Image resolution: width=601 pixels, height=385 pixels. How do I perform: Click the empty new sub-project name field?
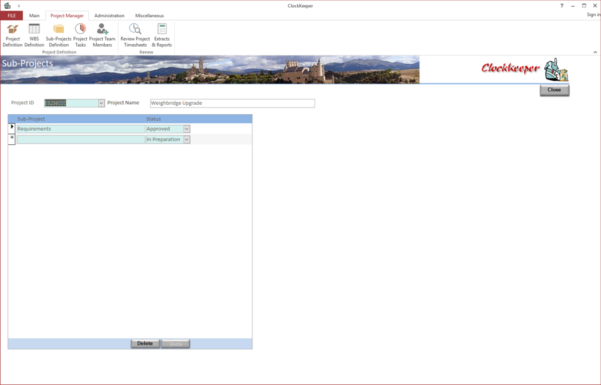pyautogui.click(x=81, y=139)
